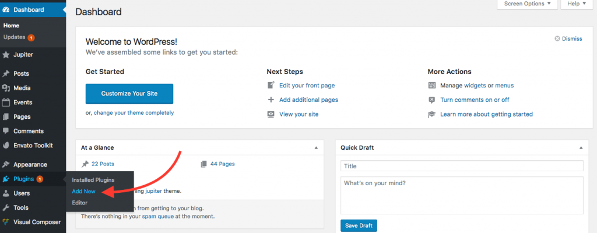
Task: Click the Appearance paintbrush icon
Action: (x=6, y=164)
